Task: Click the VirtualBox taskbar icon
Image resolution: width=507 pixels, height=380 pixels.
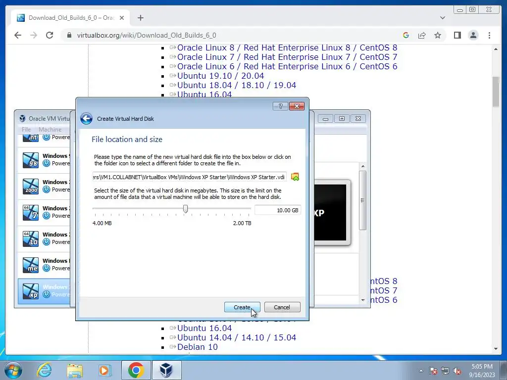Action: tap(166, 370)
